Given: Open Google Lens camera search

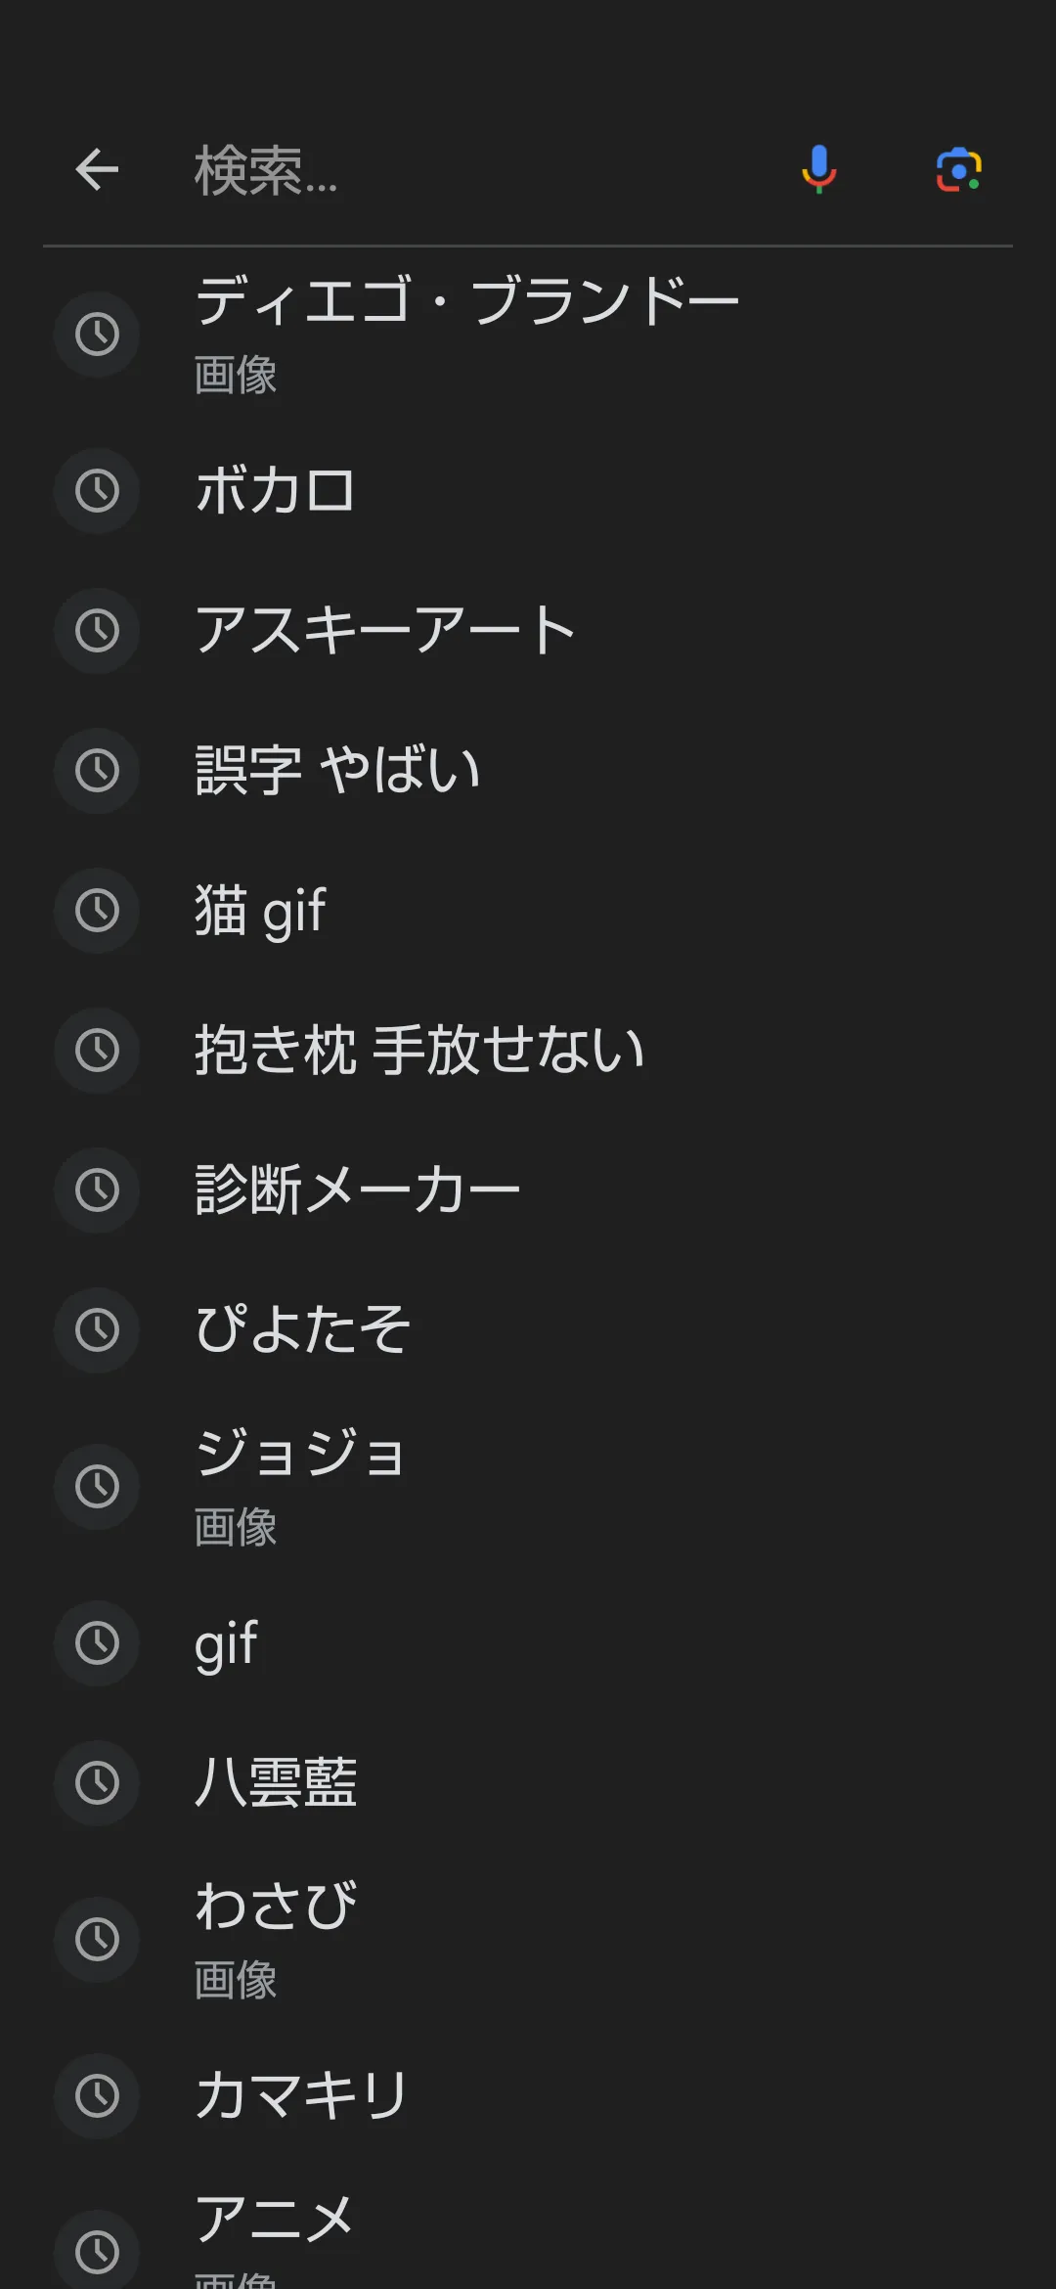Looking at the screenshot, I should pyautogui.click(x=958, y=170).
